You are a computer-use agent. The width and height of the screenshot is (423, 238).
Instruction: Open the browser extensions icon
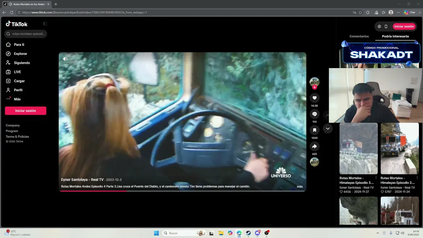pos(368,13)
